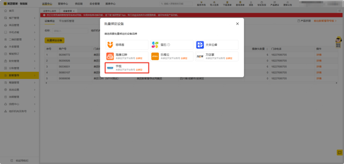Open 详情 for merchant 56398772

click(319, 55)
